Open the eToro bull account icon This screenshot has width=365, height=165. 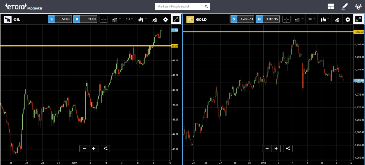point(358,6)
